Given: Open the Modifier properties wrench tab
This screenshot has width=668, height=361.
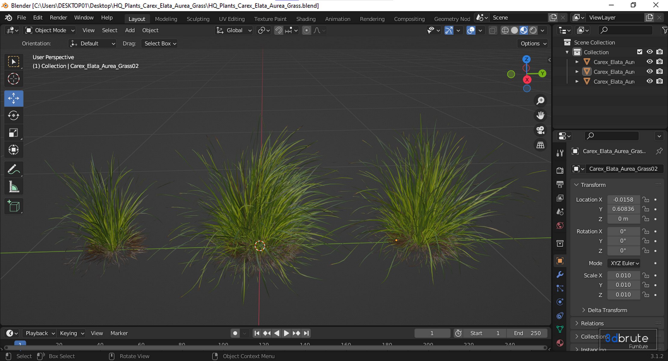Looking at the screenshot, I should [560, 274].
